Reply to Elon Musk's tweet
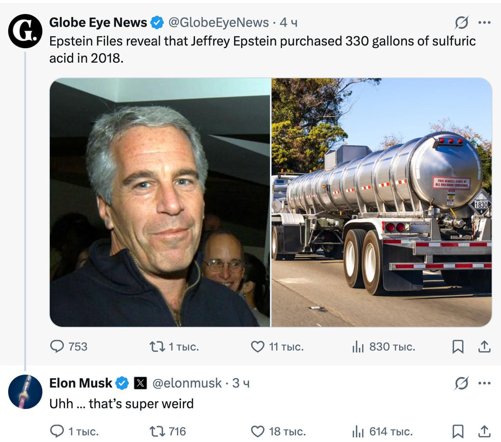 [57, 431]
